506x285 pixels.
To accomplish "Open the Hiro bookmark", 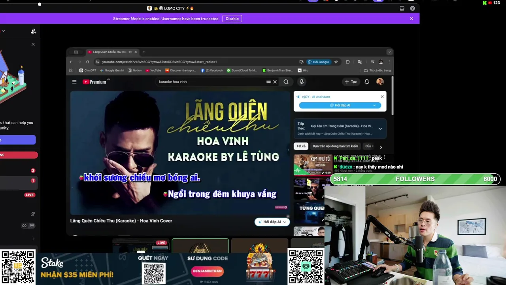I will tap(303, 70).
